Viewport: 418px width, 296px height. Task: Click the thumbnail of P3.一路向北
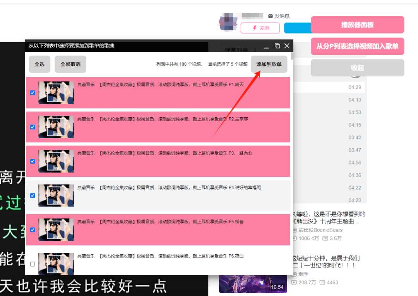(x=56, y=161)
